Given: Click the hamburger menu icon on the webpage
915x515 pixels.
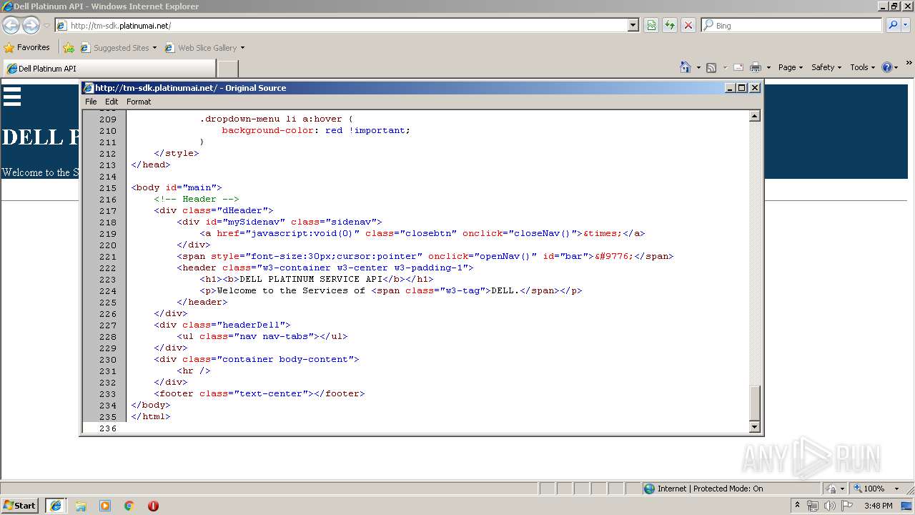Looking at the screenshot, I should (12, 96).
